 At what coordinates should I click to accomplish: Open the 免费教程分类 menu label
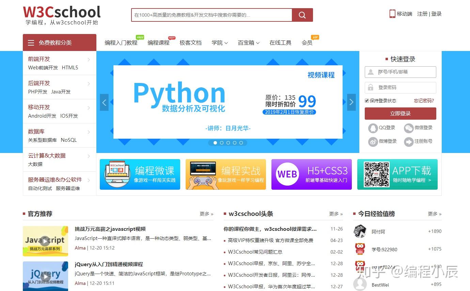click(55, 43)
